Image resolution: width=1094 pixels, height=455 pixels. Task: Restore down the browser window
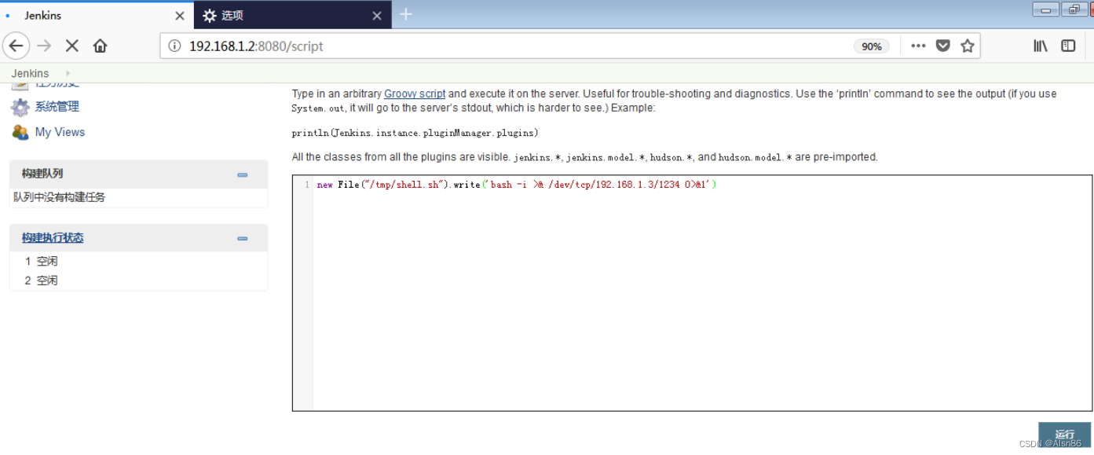(1073, 9)
